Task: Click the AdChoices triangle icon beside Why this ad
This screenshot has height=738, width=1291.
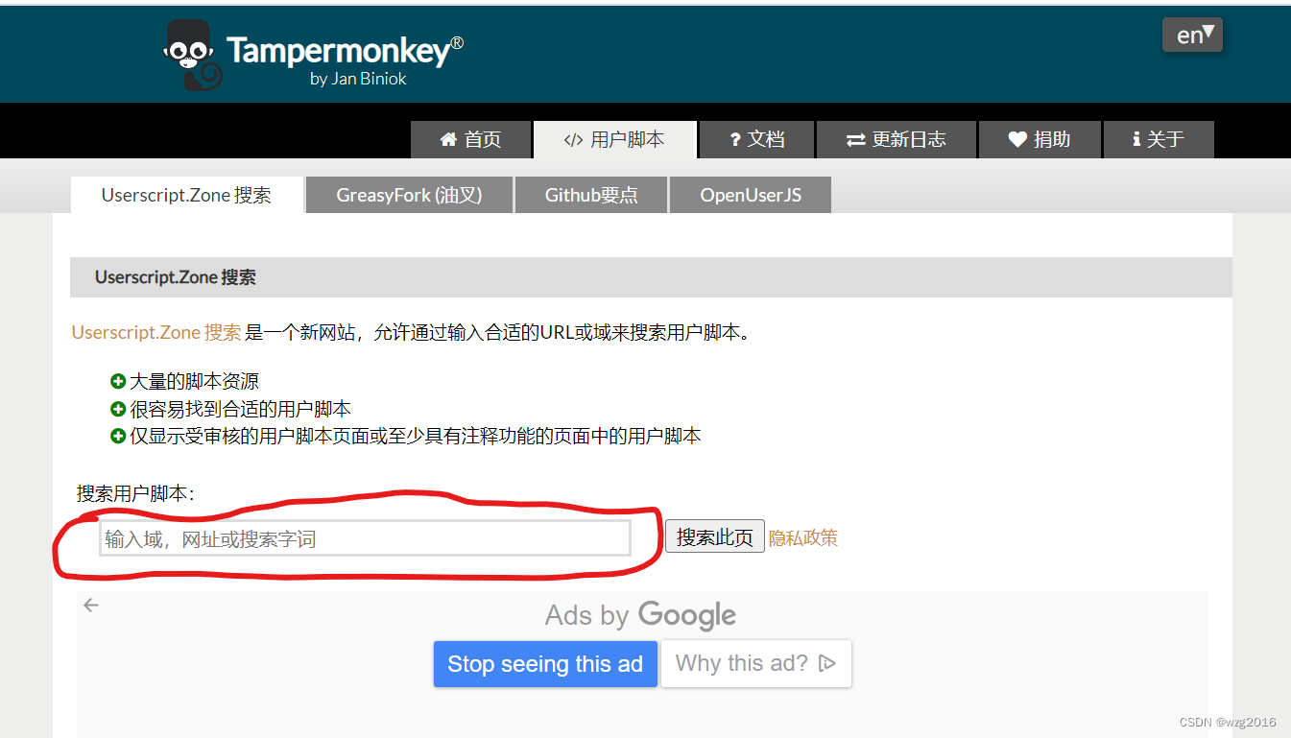Action: [827, 663]
